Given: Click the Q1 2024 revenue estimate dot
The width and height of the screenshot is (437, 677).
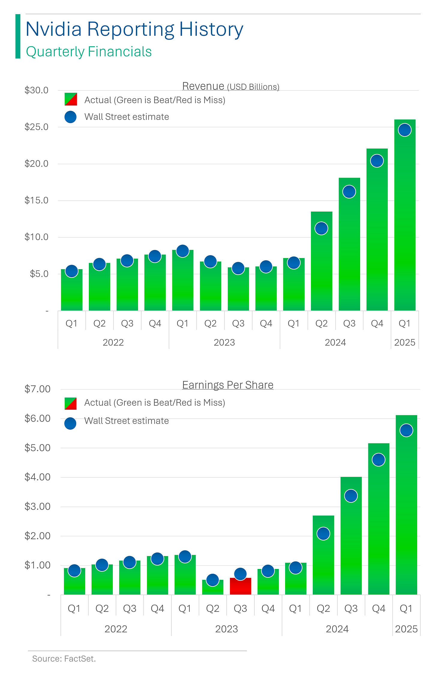Looking at the screenshot, I should 294,263.
